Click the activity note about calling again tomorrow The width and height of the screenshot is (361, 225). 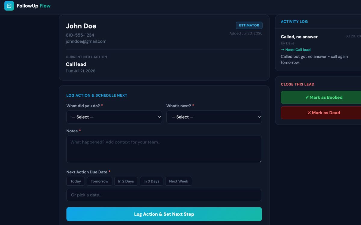coord(314,59)
